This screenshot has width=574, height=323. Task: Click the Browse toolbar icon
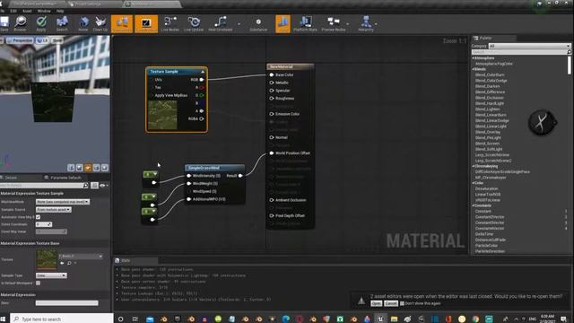tap(20, 23)
